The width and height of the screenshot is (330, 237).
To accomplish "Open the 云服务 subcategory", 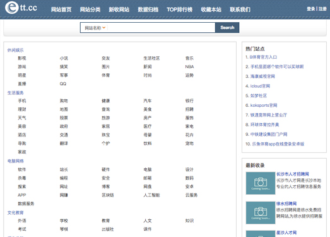I will click(x=192, y=195).
